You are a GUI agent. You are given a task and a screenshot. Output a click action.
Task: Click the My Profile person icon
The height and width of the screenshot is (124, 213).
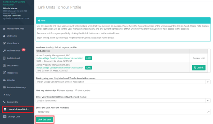point(4,36)
